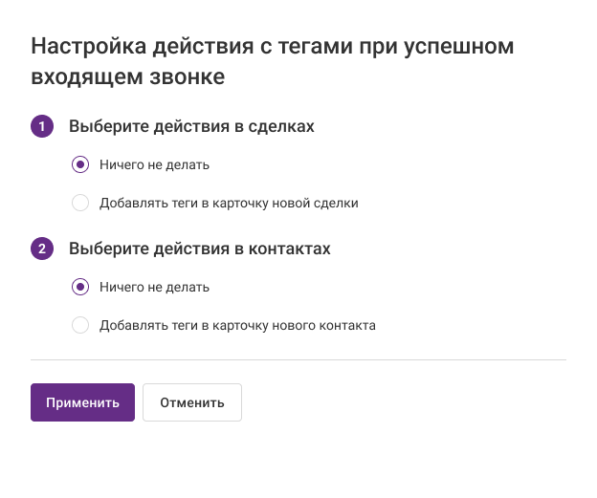This screenshot has width=597, height=498.
Task: Click the dark backdrop below the dialog
Action: pyautogui.click(x=298, y=476)
